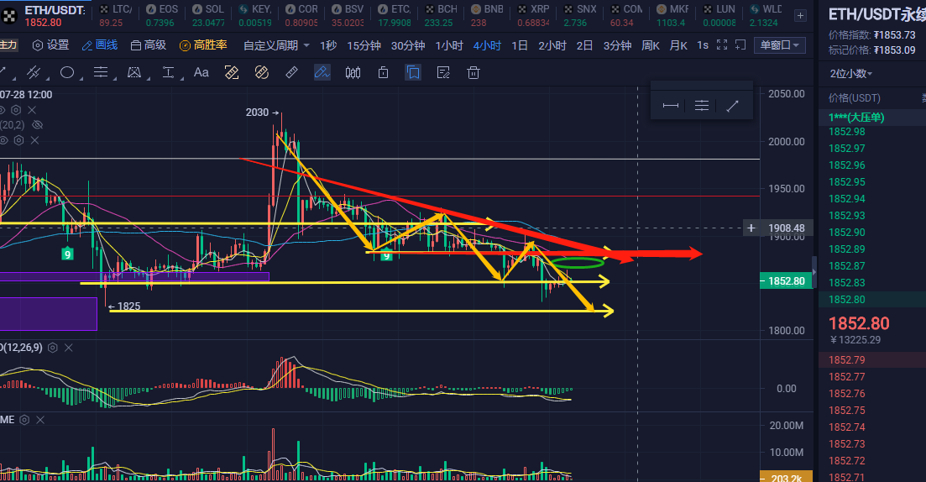This screenshot has width=926, height=482.
Task: Open volume indicator settings gear
Action: tap(24, 420)
